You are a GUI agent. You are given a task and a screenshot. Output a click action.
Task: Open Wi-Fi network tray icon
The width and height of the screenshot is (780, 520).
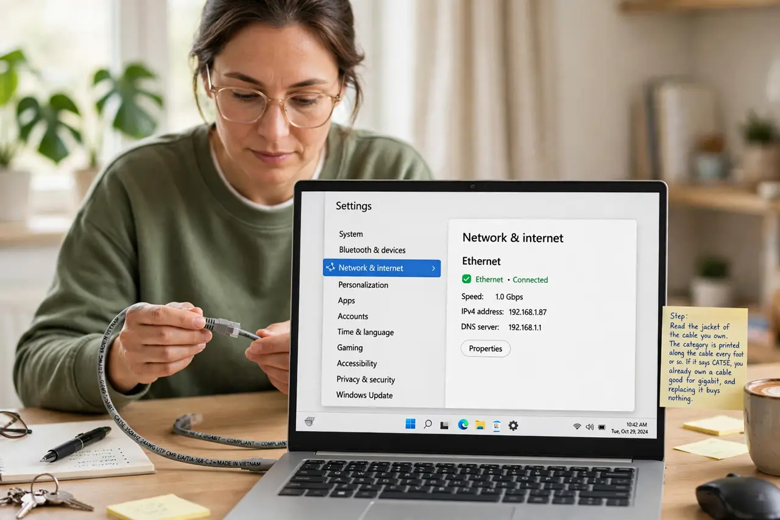[x=577, y=427]
